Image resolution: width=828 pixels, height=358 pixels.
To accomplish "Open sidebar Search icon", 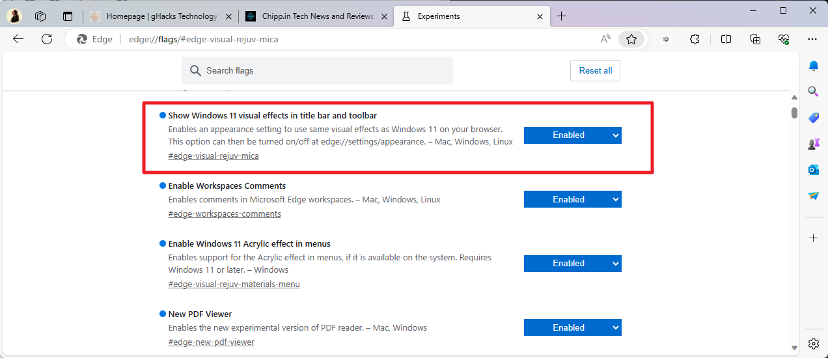I will [813, 92].
